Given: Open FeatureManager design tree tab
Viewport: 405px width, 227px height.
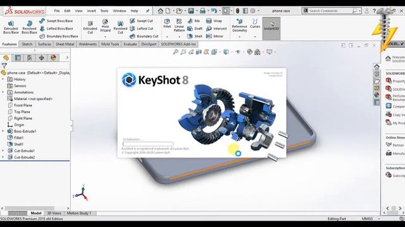Looking at the screenshot, I should [x=6, y=57].
